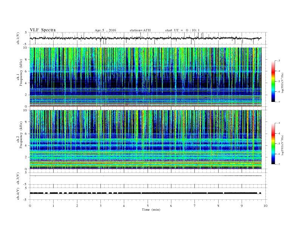Click the ch.4(V) axis "-5" tick label
This screenshot has height=231, width=299.
point(26,200)
